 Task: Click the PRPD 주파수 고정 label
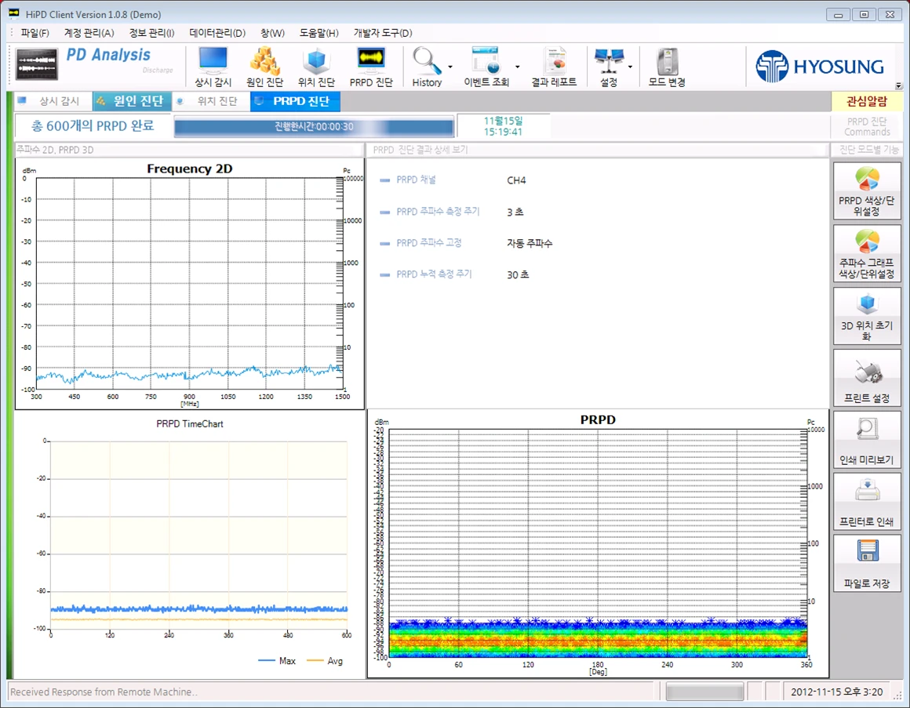(x=429, y=242)
